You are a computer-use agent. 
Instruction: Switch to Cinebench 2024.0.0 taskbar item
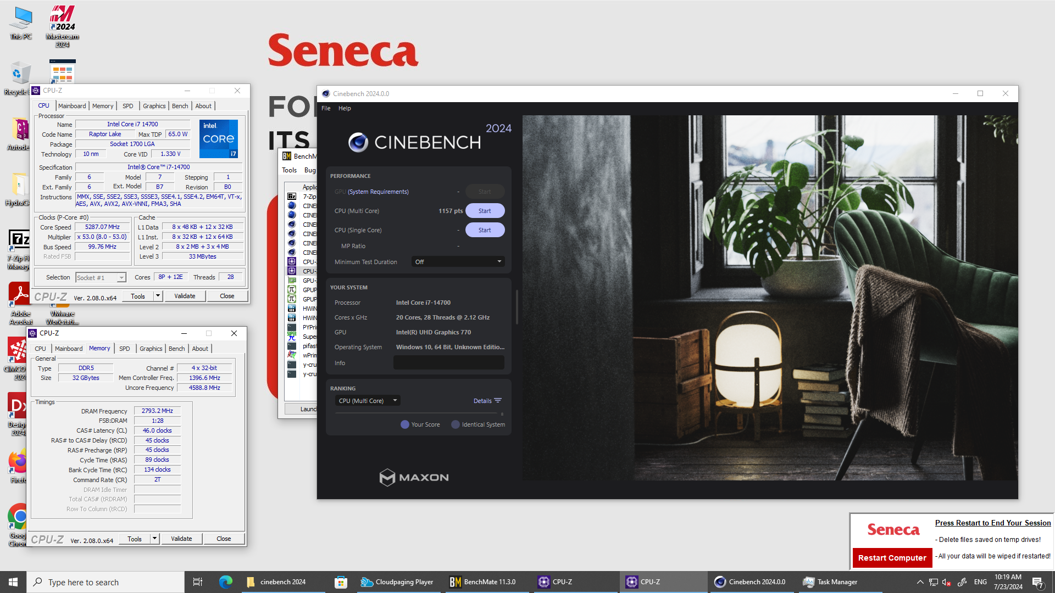(751, 582)
